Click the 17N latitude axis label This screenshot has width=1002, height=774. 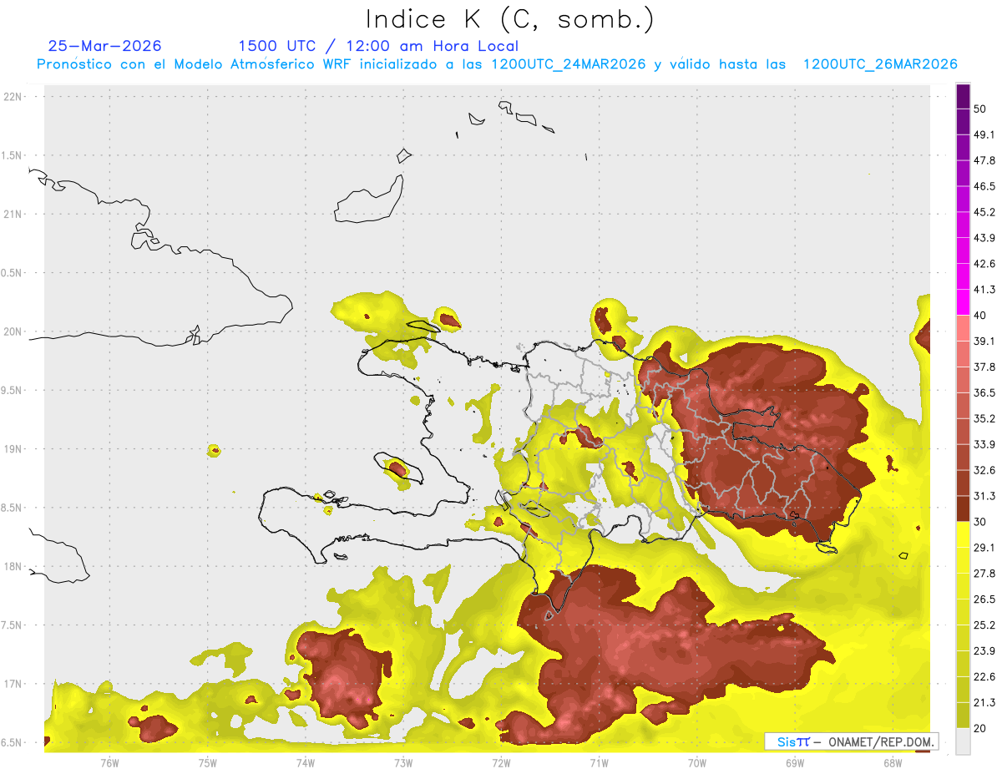point(13,684)
